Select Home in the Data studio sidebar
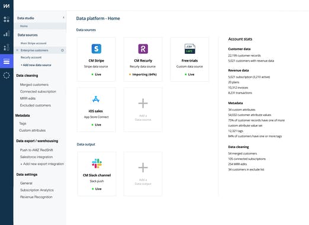 (40, 26)
